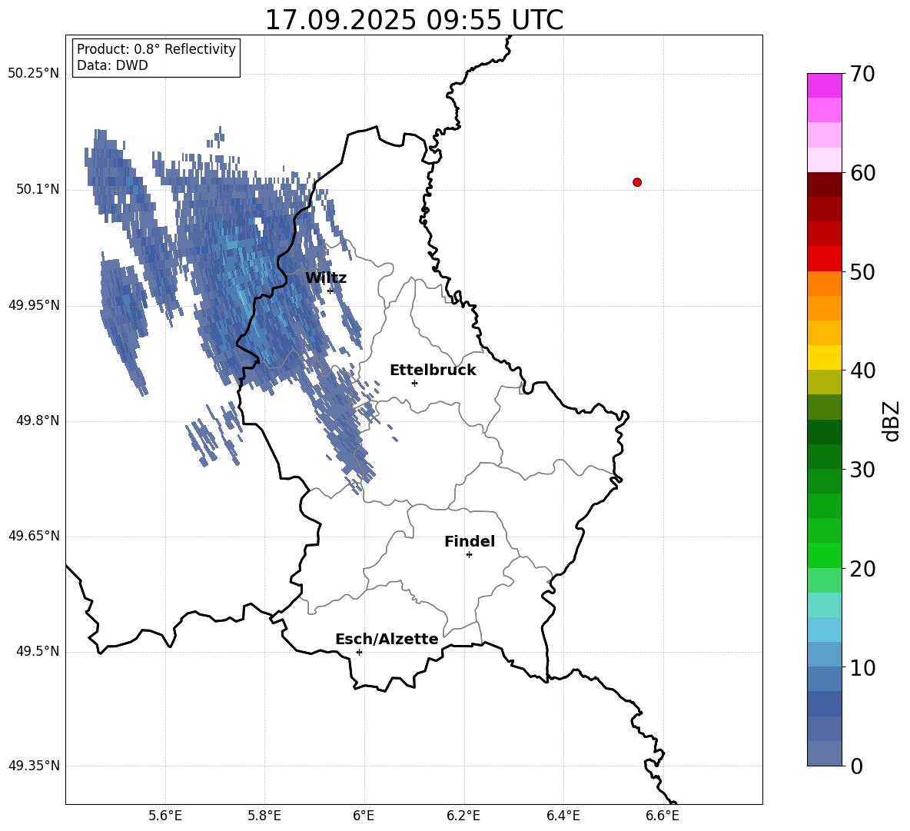Click the 6.2°E longitude label

pyautogui.click(x=463, y=816)
